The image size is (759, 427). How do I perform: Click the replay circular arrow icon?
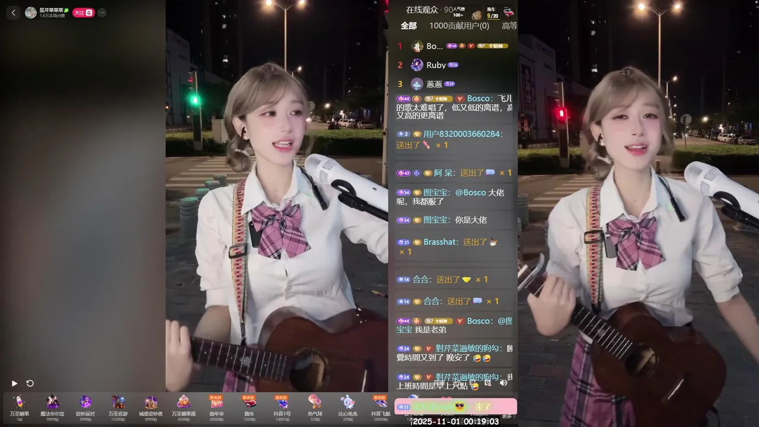tap(30, 383)
